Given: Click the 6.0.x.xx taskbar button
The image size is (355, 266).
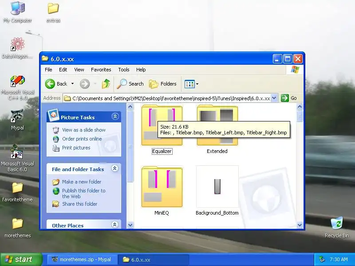Looking at the screenshot, I should 153,259.
